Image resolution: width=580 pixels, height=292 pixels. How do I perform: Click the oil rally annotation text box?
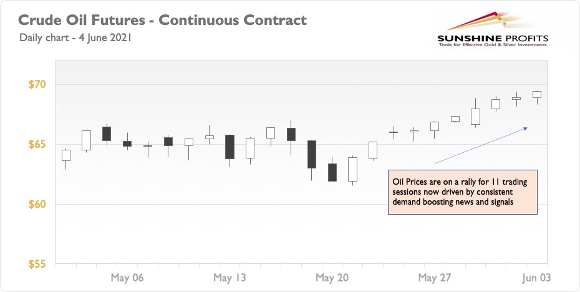pyautogui.click(x=462, y=192)
